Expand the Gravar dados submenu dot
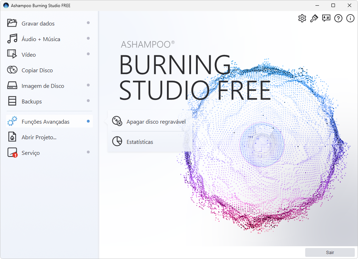This screenshot has width=358, height=259. coord(88,23)
